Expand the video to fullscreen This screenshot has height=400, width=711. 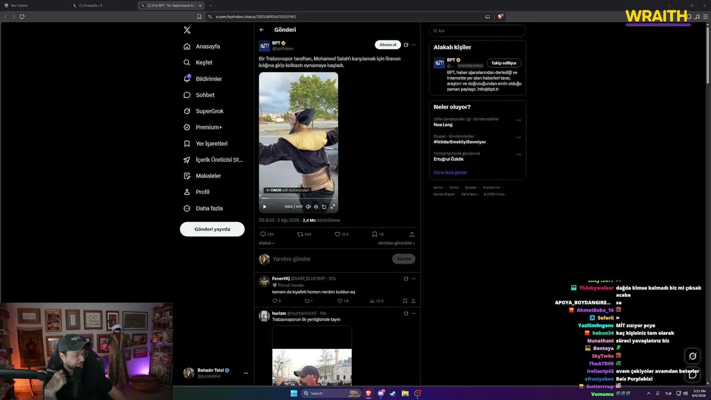(x=333, y=207)
